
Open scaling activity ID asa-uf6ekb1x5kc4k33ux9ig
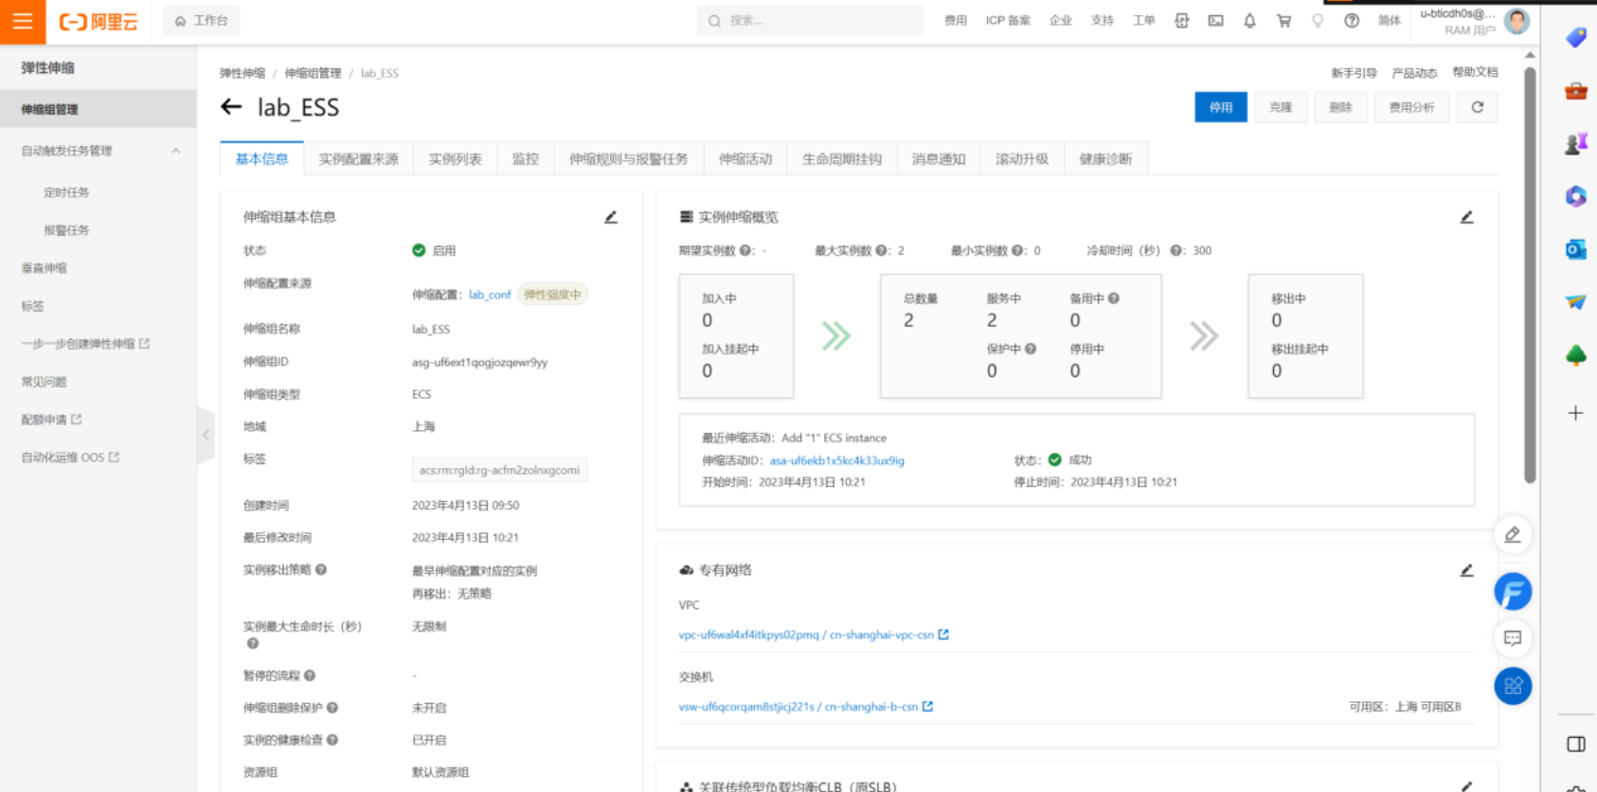(x=837, y=460)
